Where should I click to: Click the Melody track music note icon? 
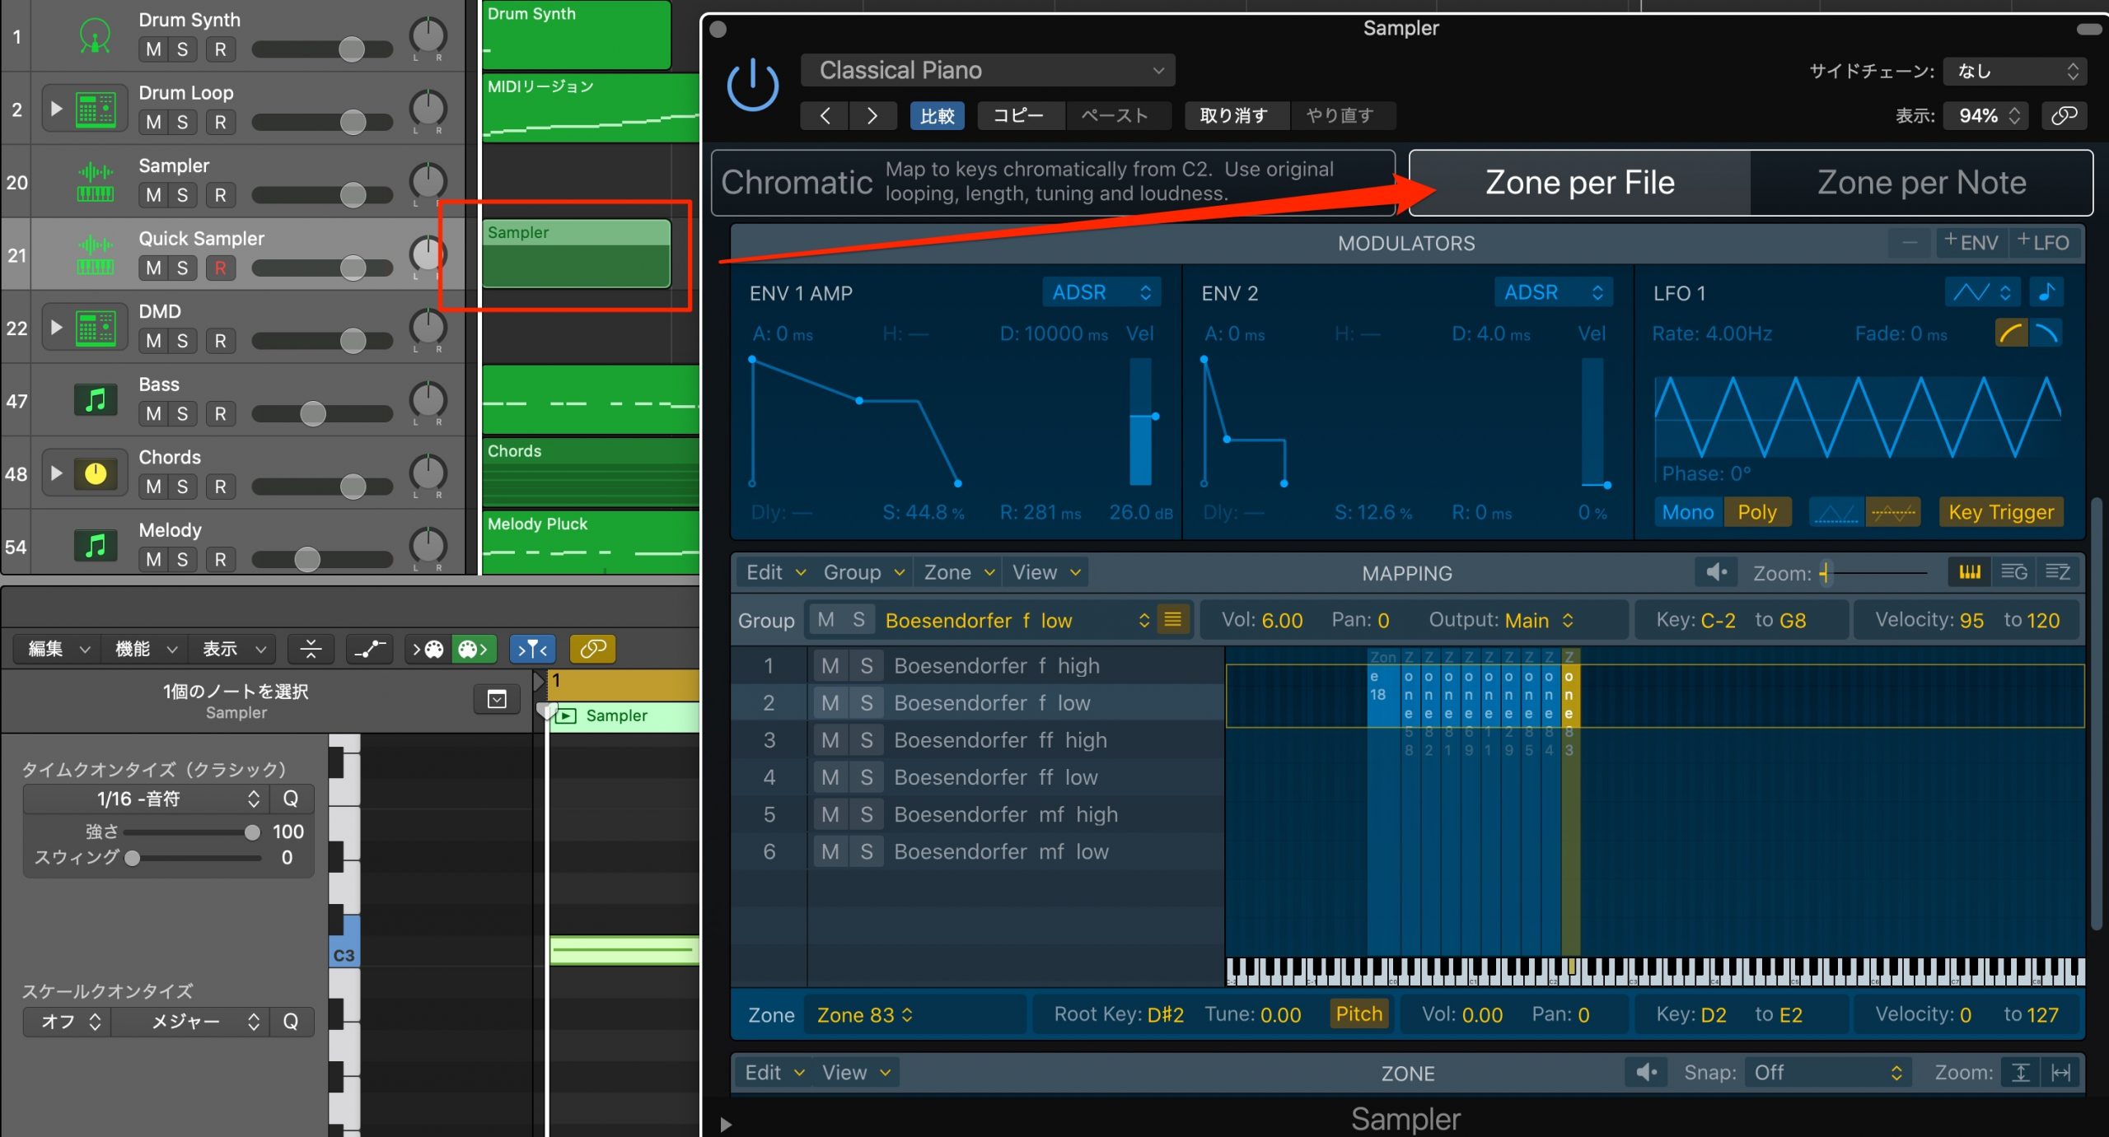coord(96,547)
